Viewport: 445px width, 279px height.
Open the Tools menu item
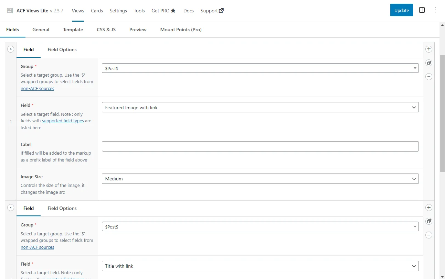pos(139,11)
